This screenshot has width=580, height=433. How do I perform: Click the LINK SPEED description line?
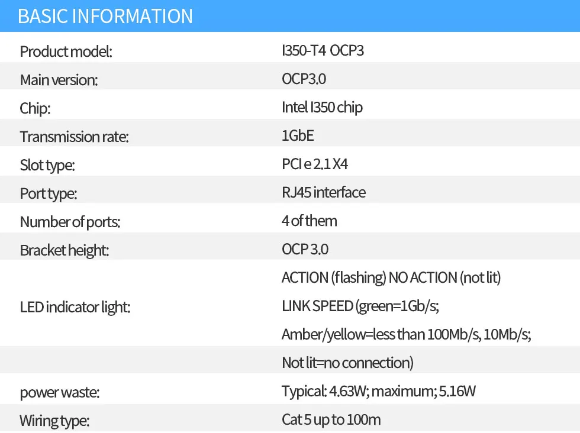tap(360, 306)
